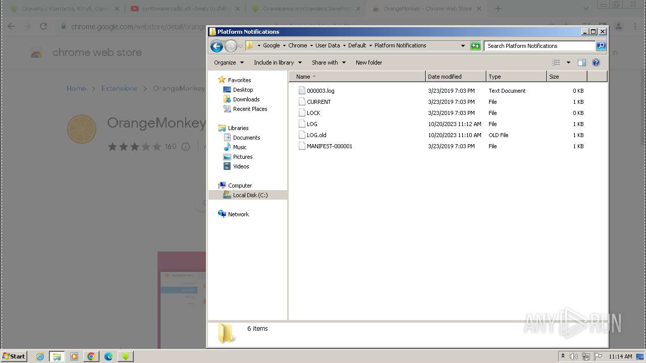Click the Explorer help icon
This screenshot has width=646, height=363.
click(x=596, y=63)
